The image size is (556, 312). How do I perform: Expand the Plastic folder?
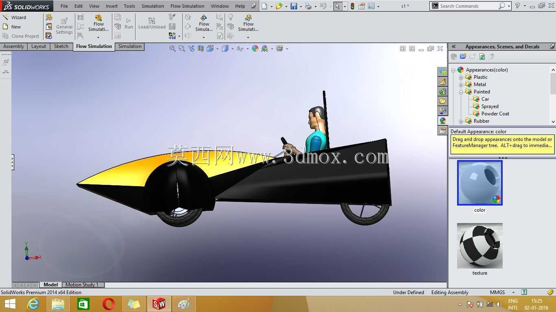pyautogui.click(x=461, y=77)
